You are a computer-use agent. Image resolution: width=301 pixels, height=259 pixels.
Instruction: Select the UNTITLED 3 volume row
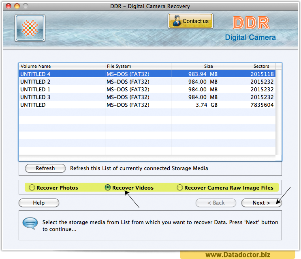(147, 97)
